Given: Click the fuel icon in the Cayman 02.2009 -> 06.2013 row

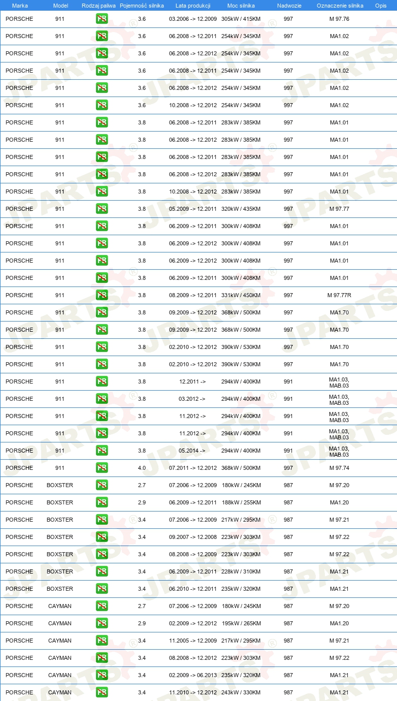Looking at the screenshot, I should click(102, 675).
